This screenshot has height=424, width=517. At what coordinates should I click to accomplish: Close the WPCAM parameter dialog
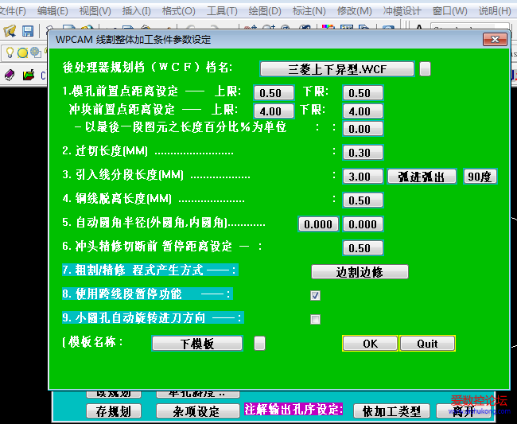495,40
